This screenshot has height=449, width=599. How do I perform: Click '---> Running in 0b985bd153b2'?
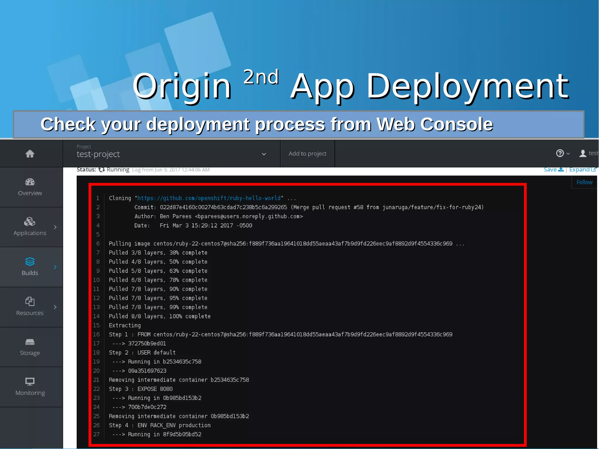[157, 398]
